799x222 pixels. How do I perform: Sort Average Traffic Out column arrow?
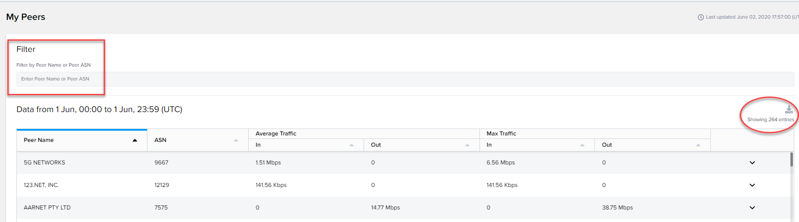[467, 145]
